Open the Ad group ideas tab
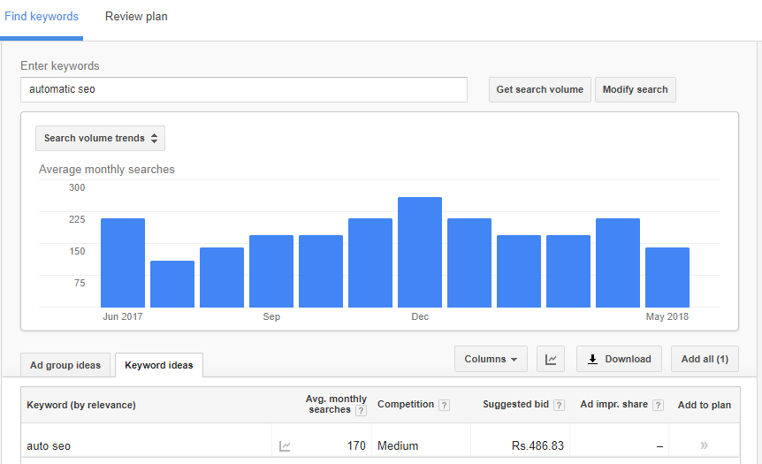 point(65,365)
